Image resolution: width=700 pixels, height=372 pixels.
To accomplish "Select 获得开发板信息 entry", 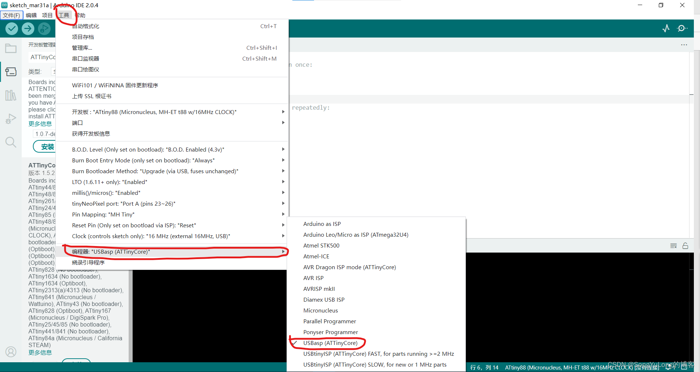I will coord(172,134).
